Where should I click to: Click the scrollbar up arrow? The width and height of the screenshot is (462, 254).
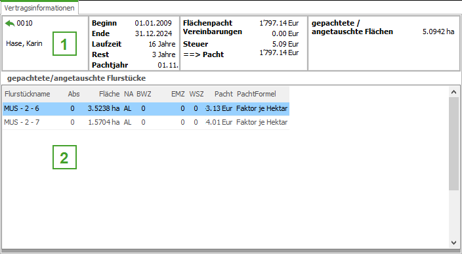pyautogui.click(x=453, y=92)
